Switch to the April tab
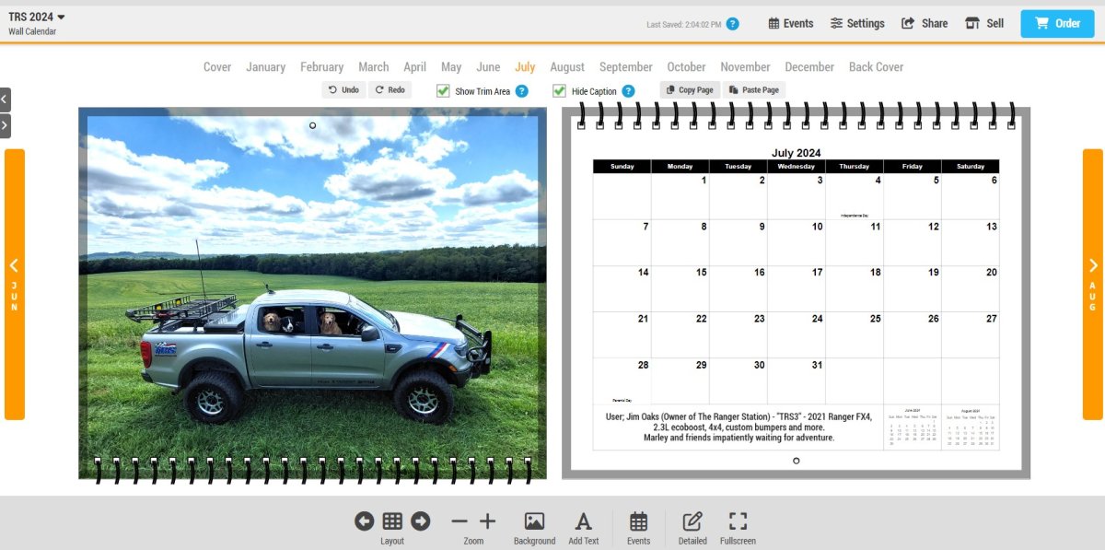 coord(415,67)
